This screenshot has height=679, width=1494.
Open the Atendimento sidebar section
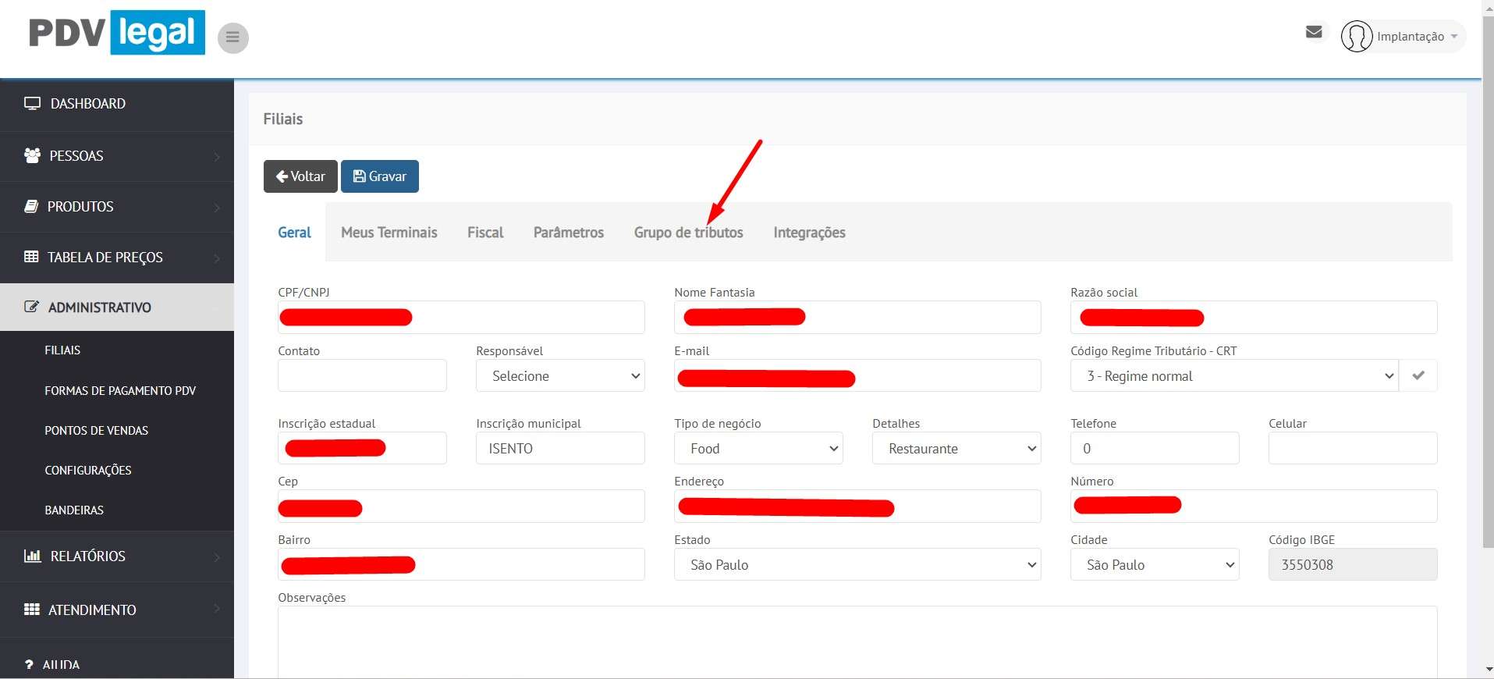coord(92,610)
